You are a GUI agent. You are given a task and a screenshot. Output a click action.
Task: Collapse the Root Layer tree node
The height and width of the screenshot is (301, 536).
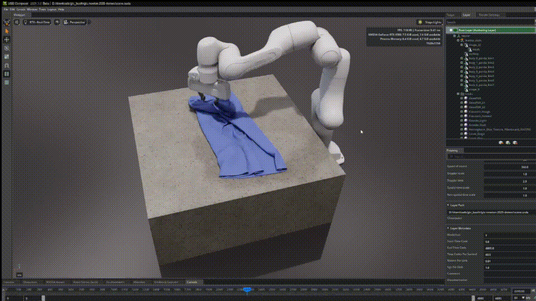(451, 30)
